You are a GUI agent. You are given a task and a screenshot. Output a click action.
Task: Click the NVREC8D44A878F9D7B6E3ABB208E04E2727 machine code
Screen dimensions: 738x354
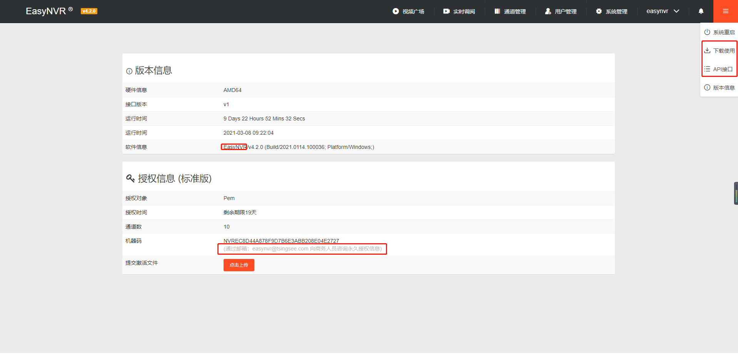click(x=281, y=241)
